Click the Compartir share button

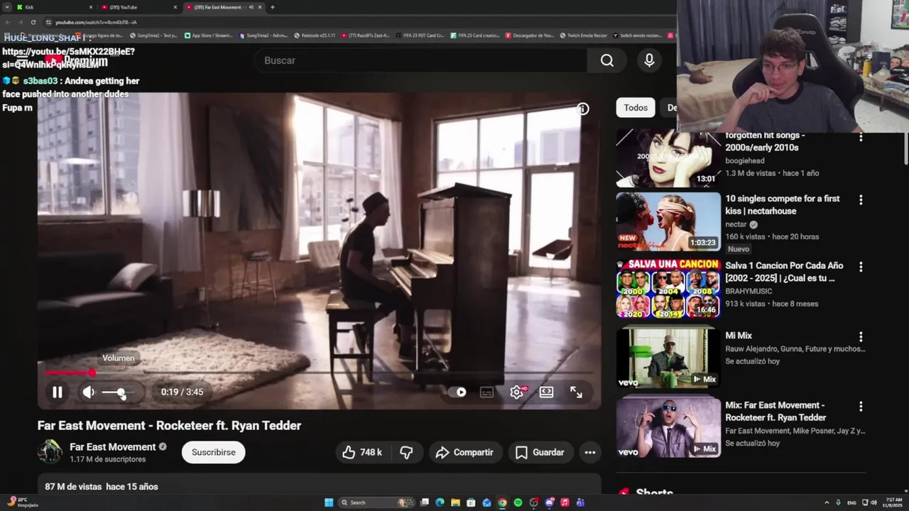464,452
